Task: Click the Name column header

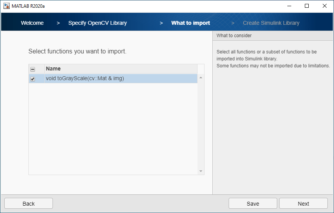Action: 121,69
